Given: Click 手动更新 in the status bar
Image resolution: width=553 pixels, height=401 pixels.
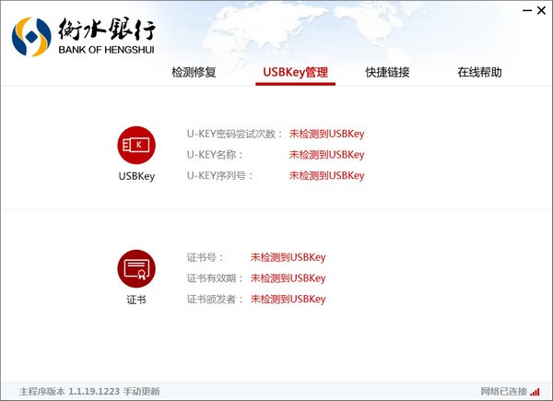Looking at the screenshot, I should [x=141, y=392].
